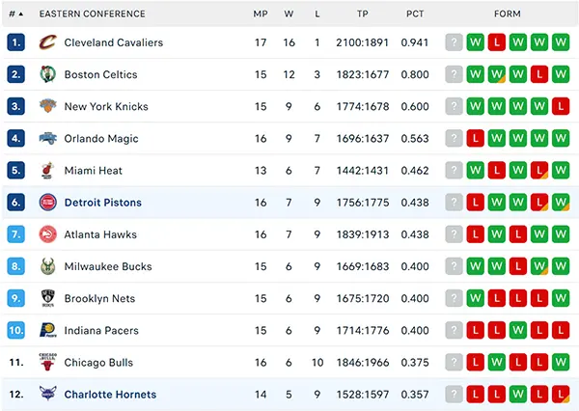Click the Cleveland Cavaliers logo icon
Image resolution: width=579 pixels, height=411 pixels.
point(48,42)
